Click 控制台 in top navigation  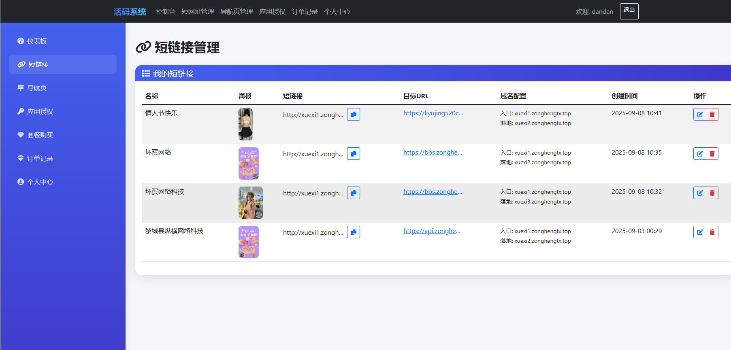(x=165, y=12)
